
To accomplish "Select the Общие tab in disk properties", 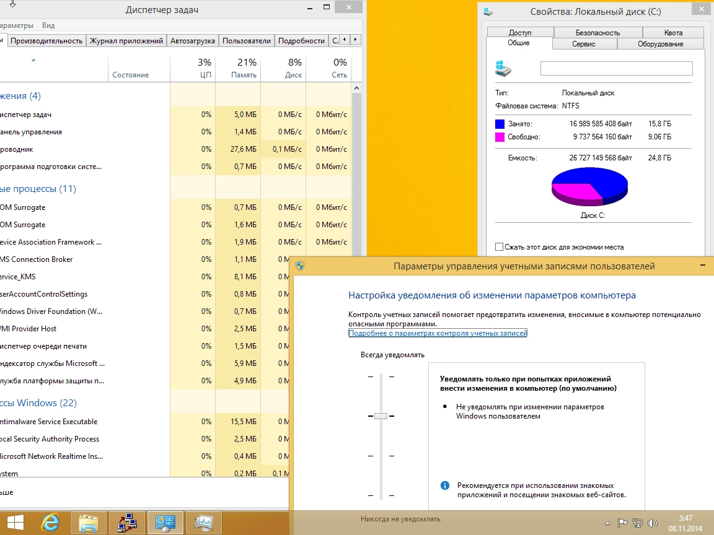I will [x=519, y=43].
